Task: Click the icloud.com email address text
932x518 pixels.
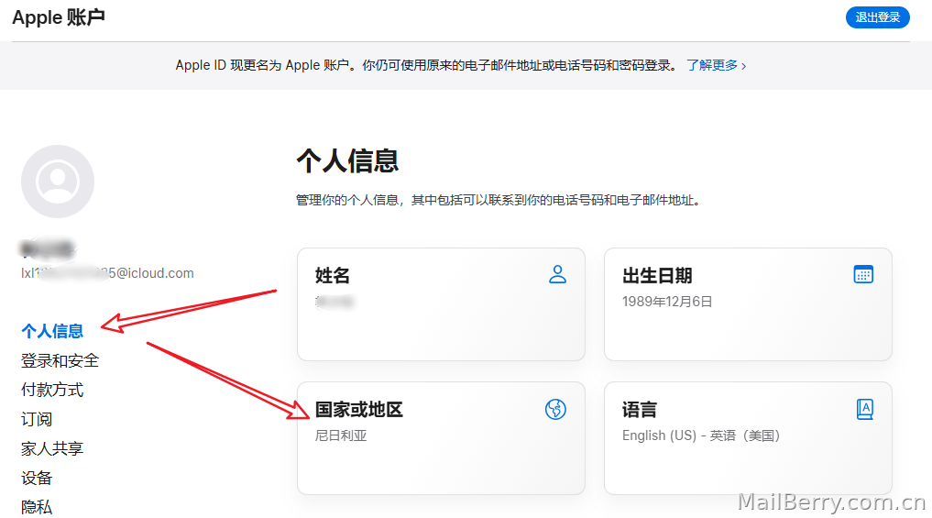Action: point(107,273)
